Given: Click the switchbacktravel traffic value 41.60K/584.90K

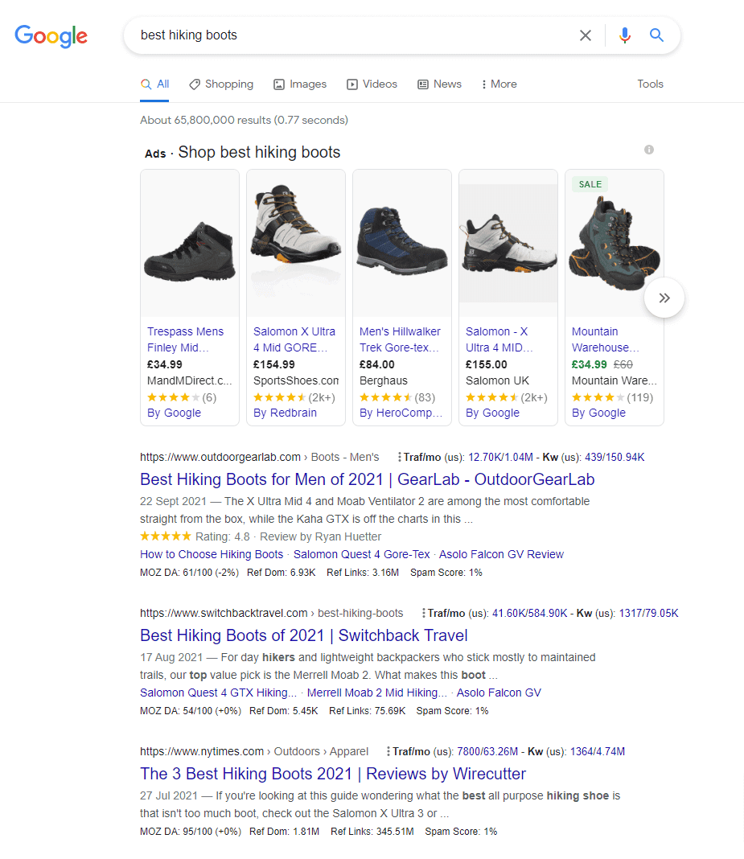Looking at the screenshot, I should (x=530, y=614).
